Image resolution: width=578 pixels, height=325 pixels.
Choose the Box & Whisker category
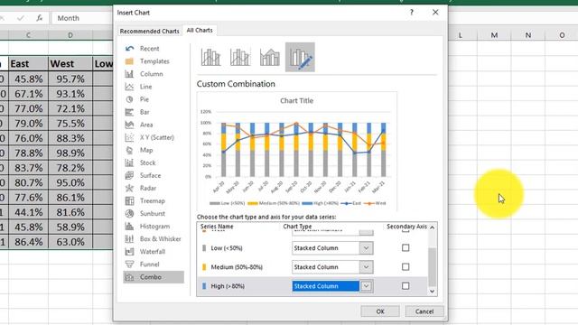(154, 238)
